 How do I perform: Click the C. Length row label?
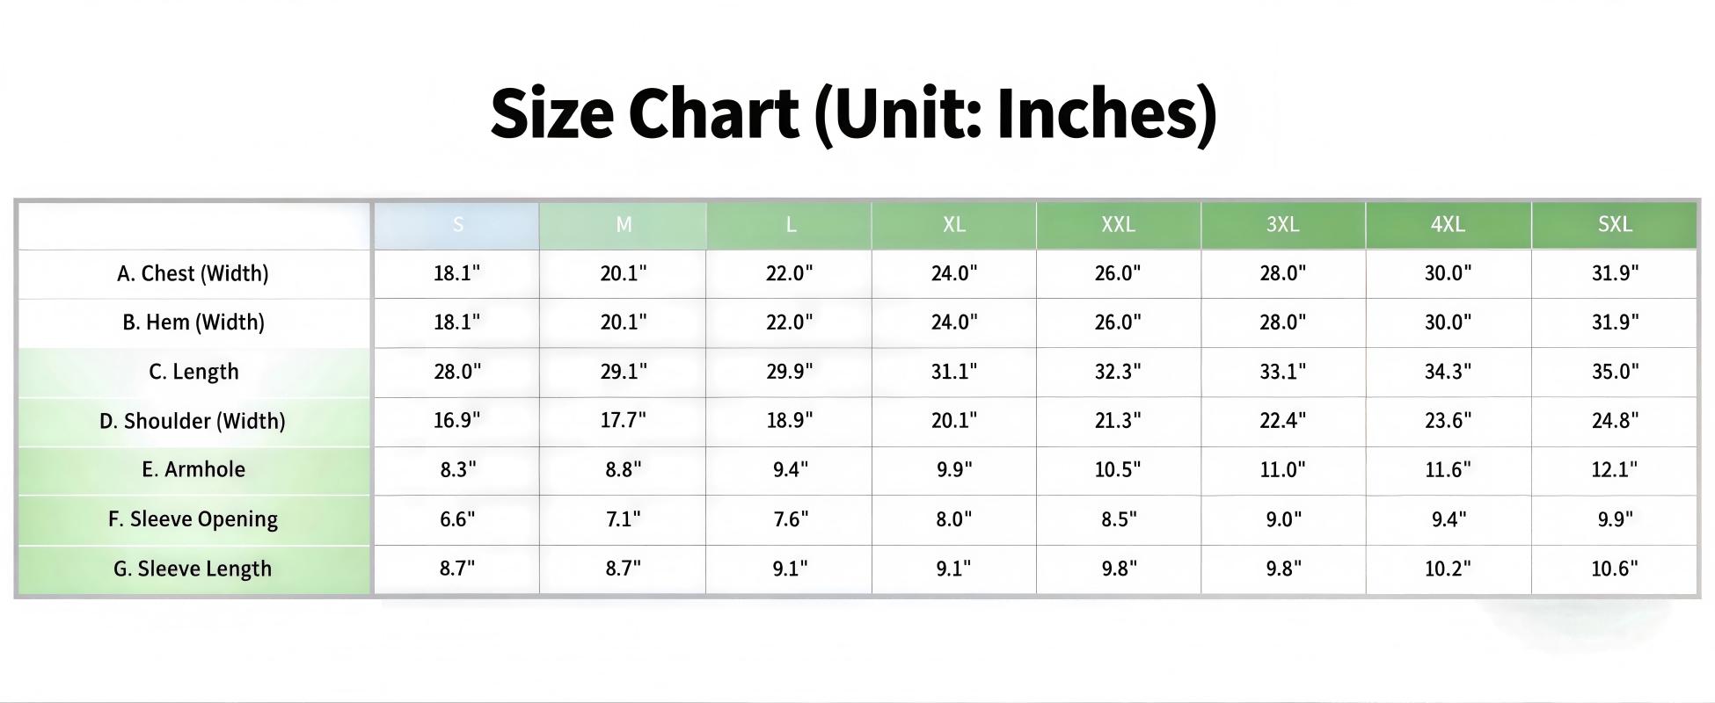pyautogui.click(x=193, y=372)
